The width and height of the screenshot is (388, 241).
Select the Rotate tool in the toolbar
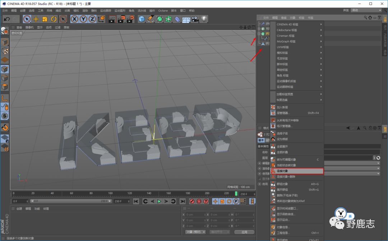pyautogui.click(x=54, y=19)
